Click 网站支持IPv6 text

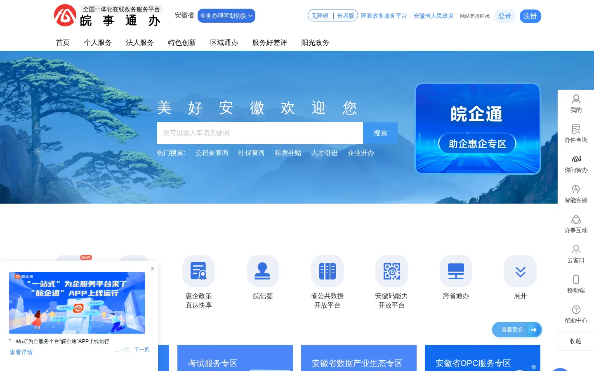coord(475,16)
